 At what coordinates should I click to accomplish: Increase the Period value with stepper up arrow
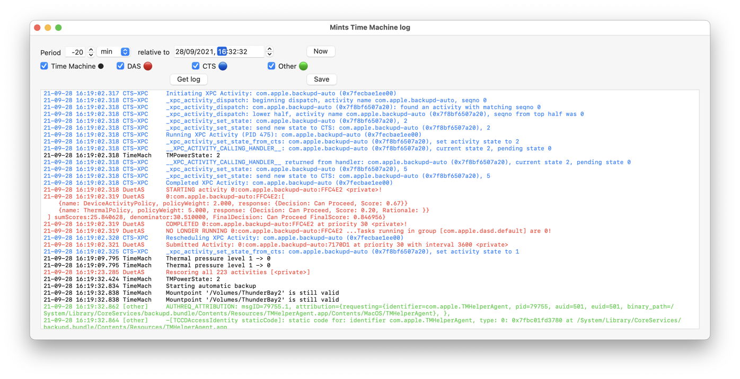(x=91, y=49)
